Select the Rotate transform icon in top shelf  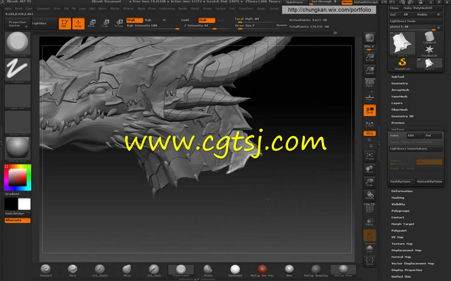(119, 24)
